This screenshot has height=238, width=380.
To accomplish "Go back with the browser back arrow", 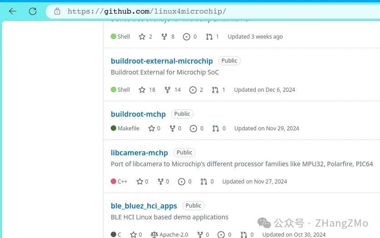I will (13, 11).
